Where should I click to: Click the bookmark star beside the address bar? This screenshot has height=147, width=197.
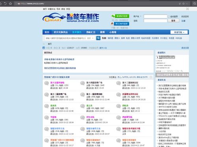pyautogui.click(x=11, y=4)
